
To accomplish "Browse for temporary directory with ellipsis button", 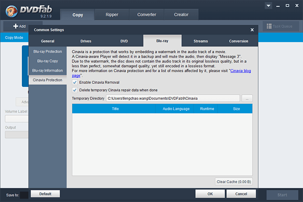I will pos(247,98).
